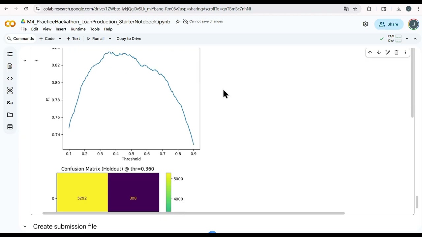Image resolution: width=422 pixels, height=237 pixels.
Task: Open the Tools menu
Action: 95,29
